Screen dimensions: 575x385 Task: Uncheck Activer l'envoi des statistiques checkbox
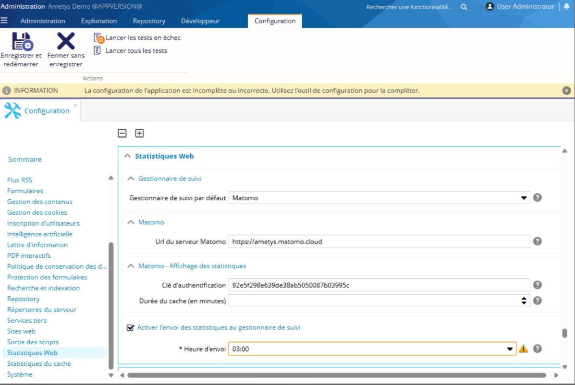coord(130,328)
